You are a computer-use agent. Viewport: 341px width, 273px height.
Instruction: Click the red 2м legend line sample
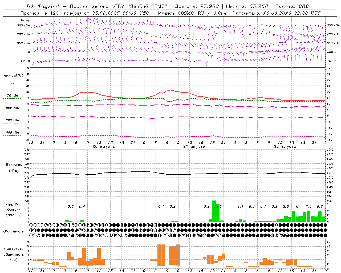pos(12,86)
